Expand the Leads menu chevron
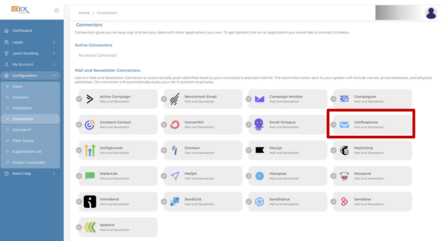445x241 pixels. tap(54, 42)
